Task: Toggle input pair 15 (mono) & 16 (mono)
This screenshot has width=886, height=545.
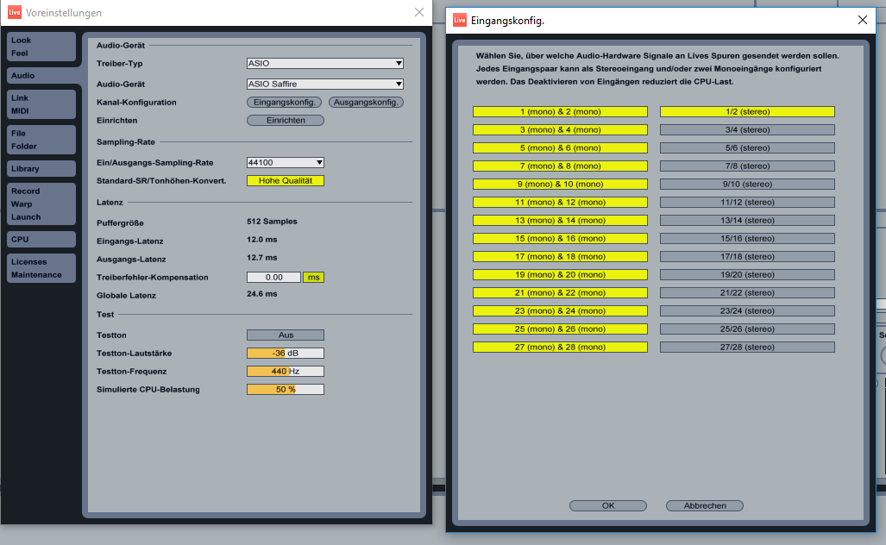Action: (560, 238)
